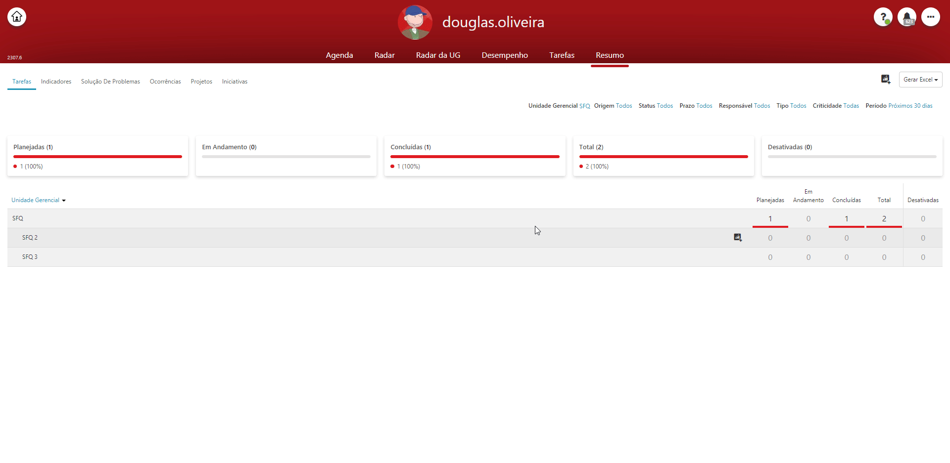Change the Status Todos filter
Screen dimensions: 950x463
(665, 106)
